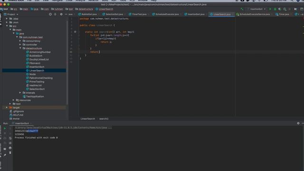Image resolution: width=304 pixels, height=171 pixels.
Task: Click the Project panel vertical scrollbar
Action: click(x=67, y=62)
